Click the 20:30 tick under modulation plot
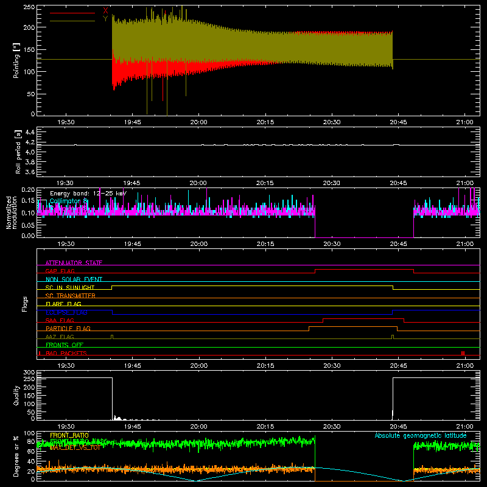 click(332, 244)
